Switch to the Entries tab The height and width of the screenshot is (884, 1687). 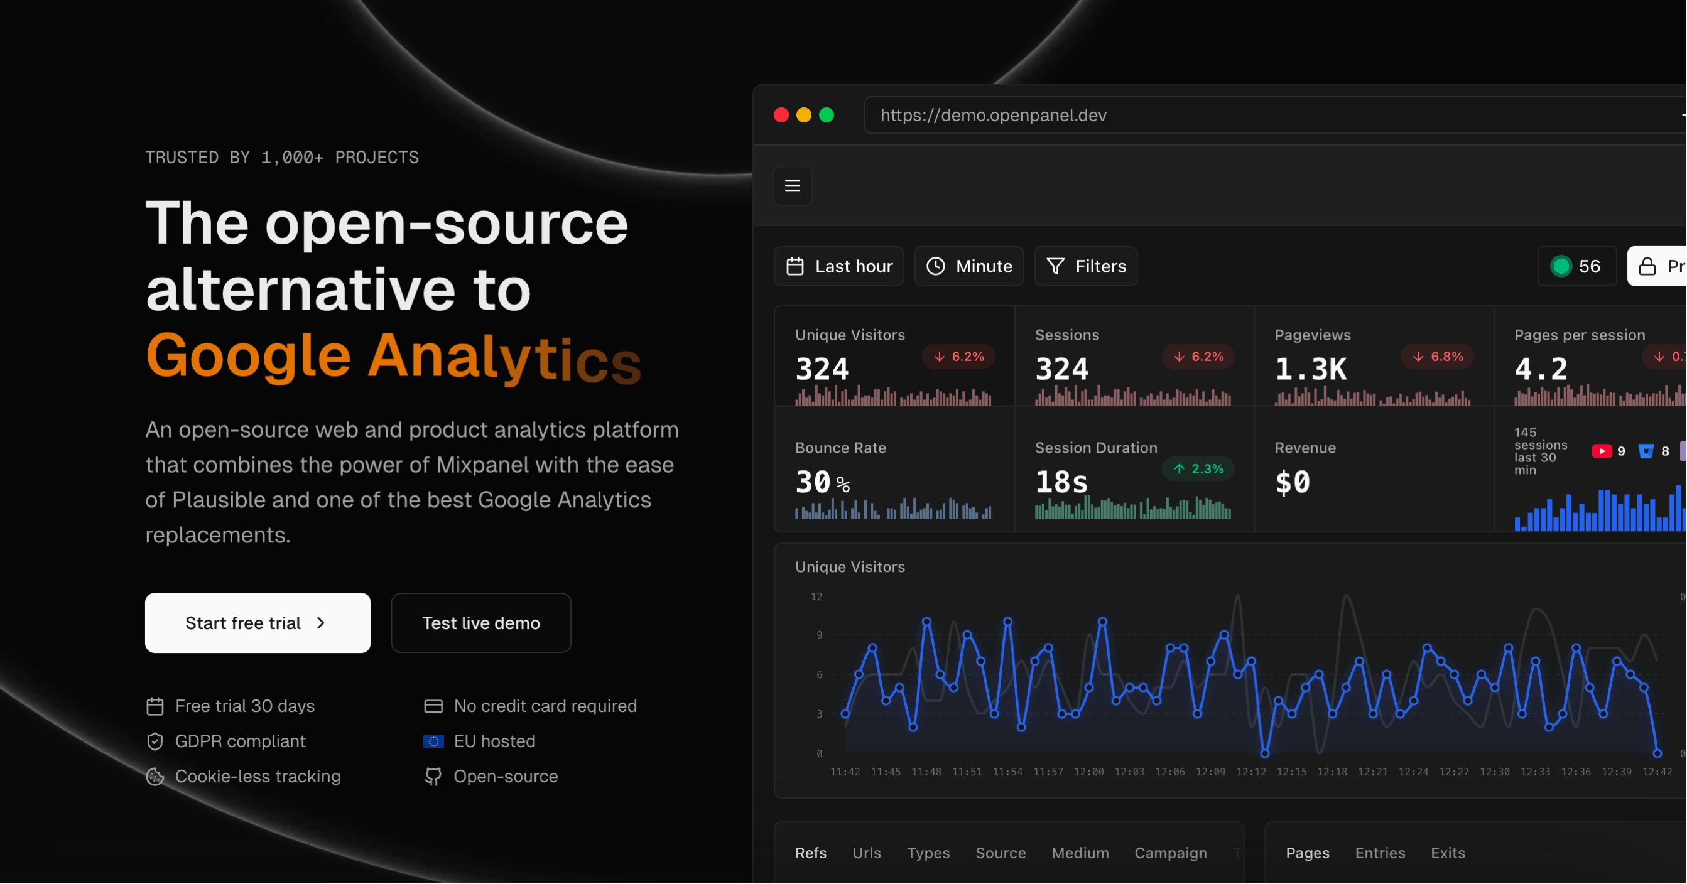coord(1379,853)
